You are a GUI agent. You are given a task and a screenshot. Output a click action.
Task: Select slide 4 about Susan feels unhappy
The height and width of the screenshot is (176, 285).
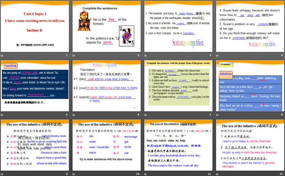tap(250, 26)
